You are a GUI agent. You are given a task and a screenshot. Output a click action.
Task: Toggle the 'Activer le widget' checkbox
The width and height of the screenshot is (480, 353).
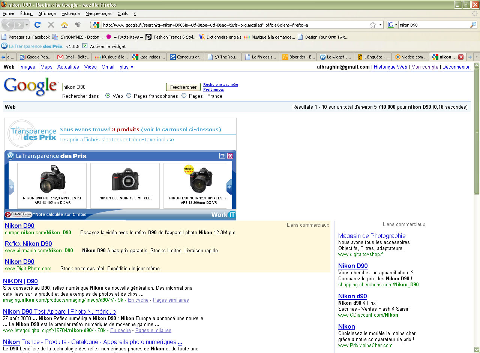click(x=85, y=46)
